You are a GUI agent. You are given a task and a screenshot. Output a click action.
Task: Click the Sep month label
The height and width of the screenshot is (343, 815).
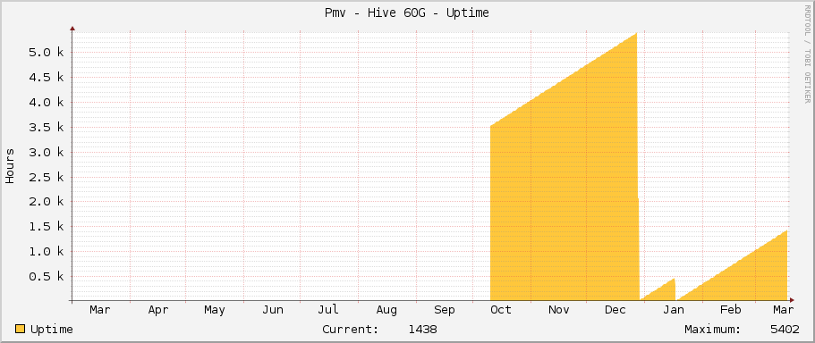point(445,310)
